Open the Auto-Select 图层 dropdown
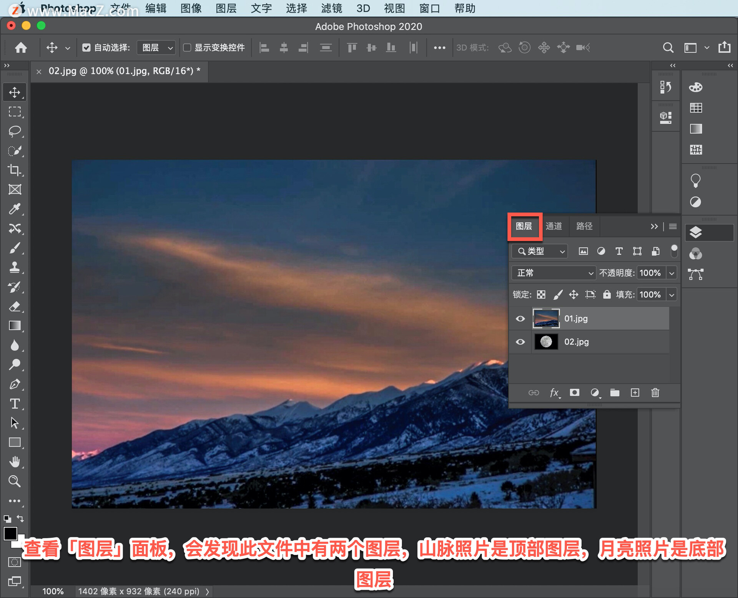Screen dimensions: 738x598 click(157, 48)
